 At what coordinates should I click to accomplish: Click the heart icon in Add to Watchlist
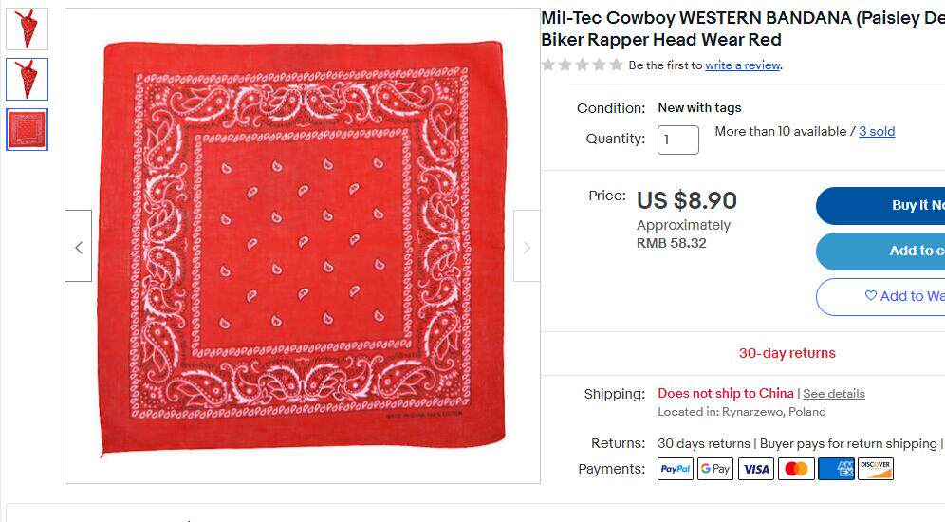(x=870, y=295)
